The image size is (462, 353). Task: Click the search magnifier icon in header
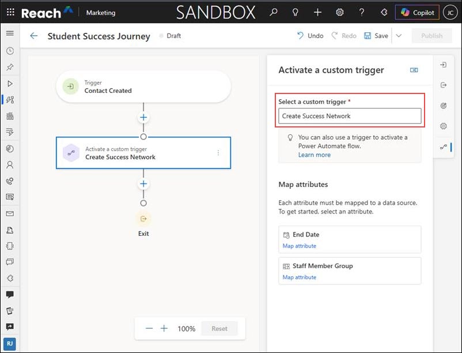pyautogui.click(x=274, y=12)
